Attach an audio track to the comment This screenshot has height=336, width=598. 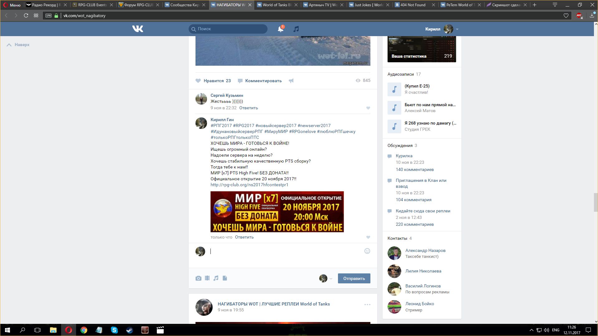click(216, 278)
